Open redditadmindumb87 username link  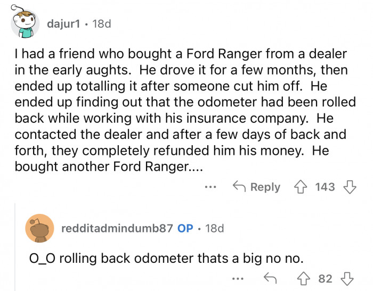117,228
